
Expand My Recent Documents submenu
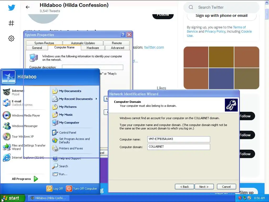75,99
